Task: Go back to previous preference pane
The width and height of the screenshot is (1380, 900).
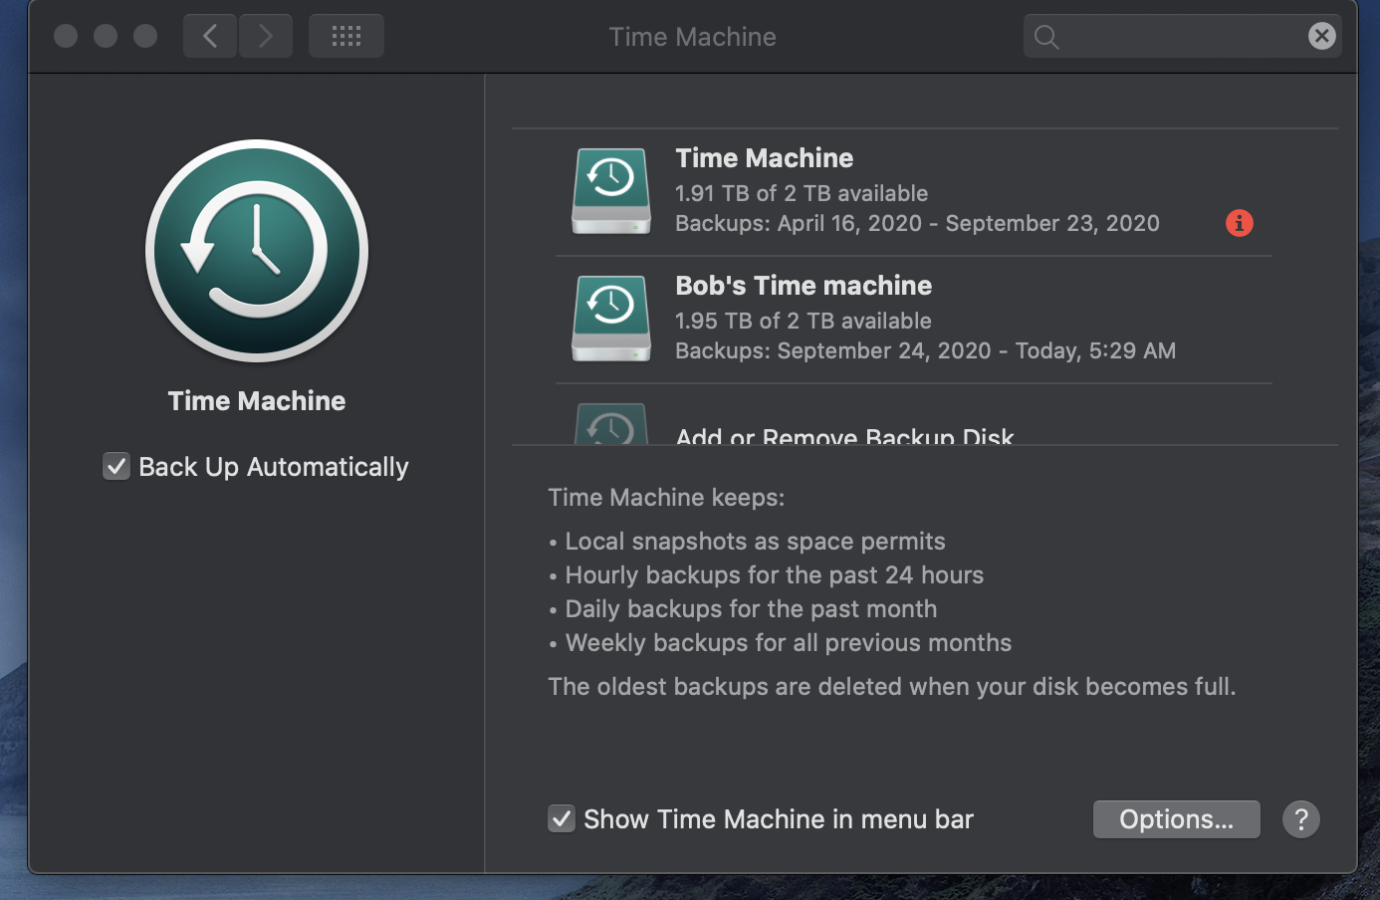Action: tap(210, 37)
